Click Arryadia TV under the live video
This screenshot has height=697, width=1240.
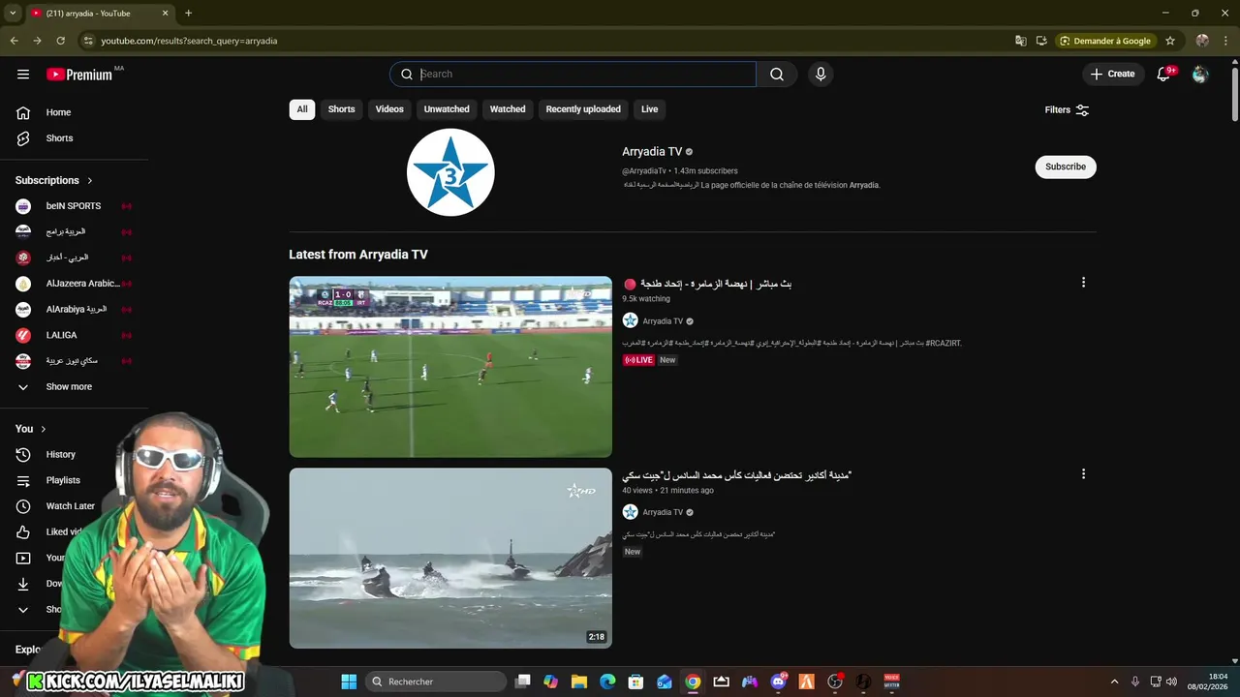[663, 321]
